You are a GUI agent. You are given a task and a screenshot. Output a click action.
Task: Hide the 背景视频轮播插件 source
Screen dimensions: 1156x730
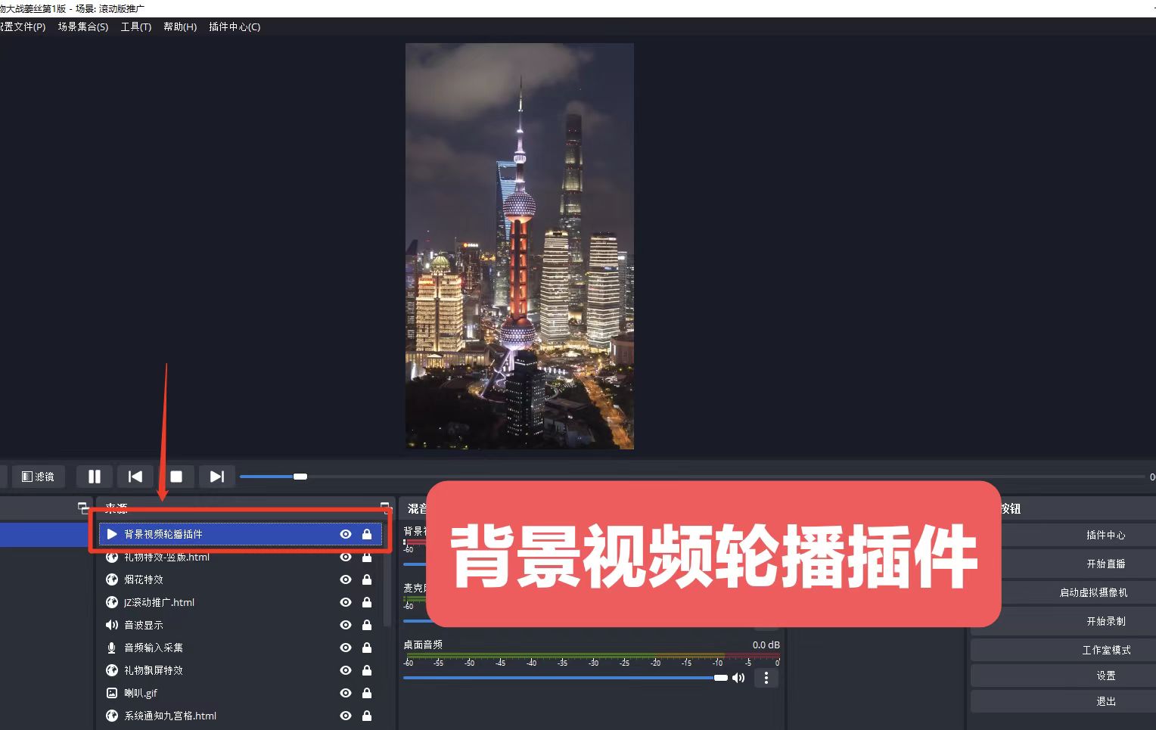(x=346, y=534)
